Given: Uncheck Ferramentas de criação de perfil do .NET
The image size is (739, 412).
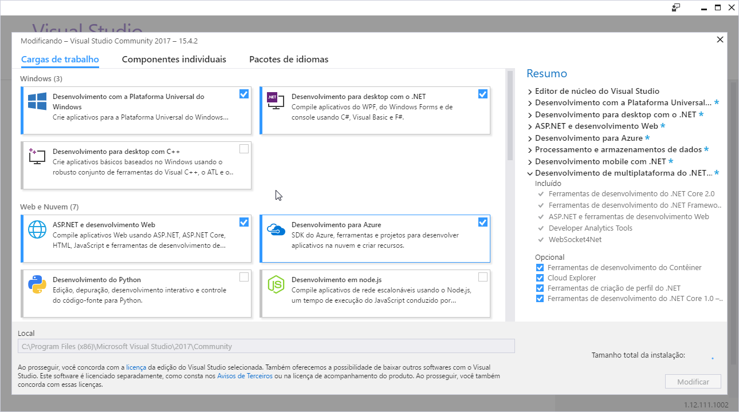Looking at the screenshot, I should (540, 288).
